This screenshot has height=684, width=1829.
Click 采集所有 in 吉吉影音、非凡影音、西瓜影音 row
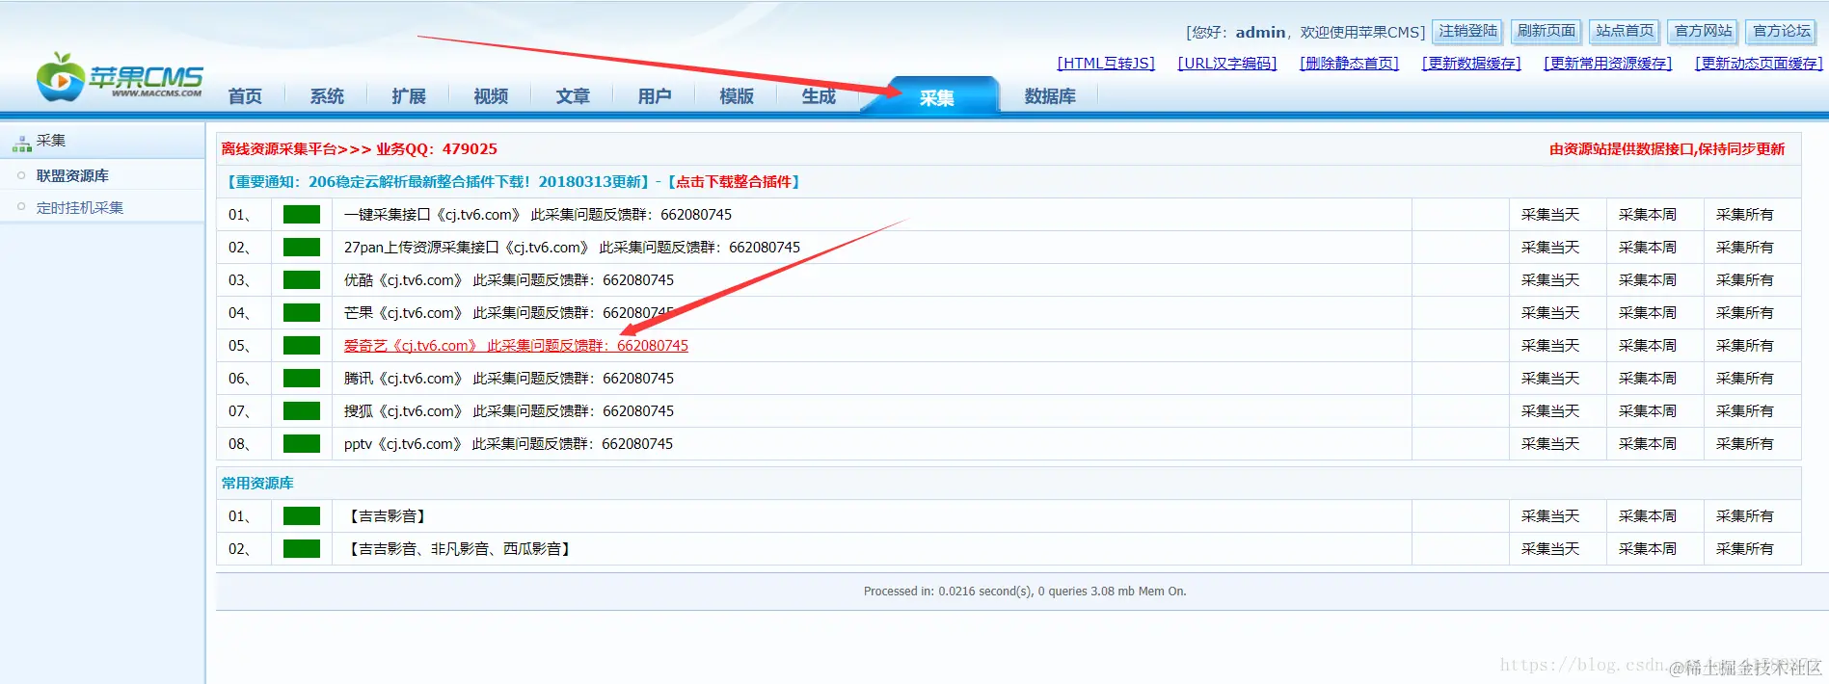pyautogui.click(x=1745, y=548)
